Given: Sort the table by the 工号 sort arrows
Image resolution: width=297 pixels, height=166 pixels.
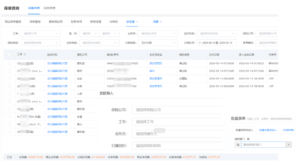Looking at the screenshot, I should [25, 54].
